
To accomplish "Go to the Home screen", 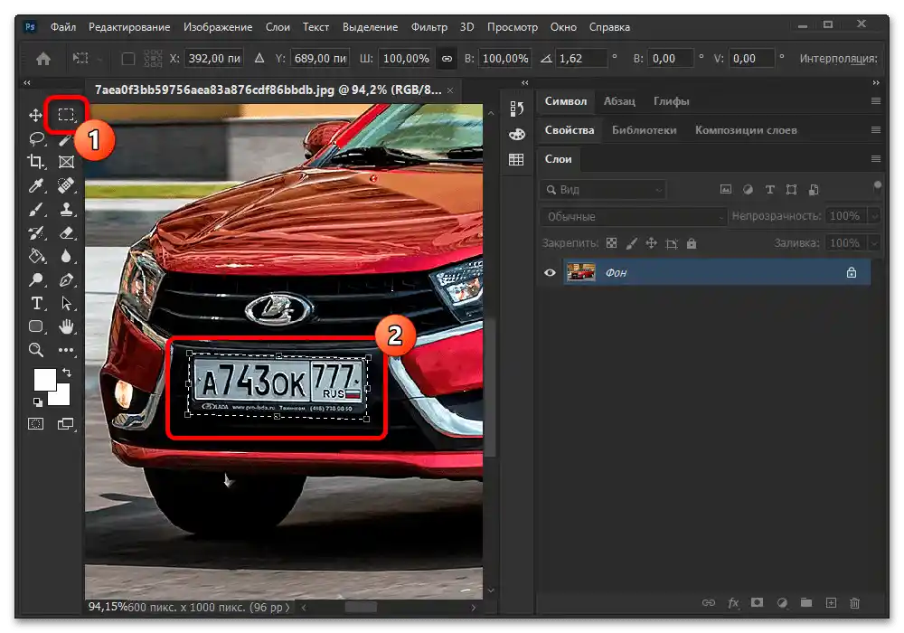I will (43, 59).
